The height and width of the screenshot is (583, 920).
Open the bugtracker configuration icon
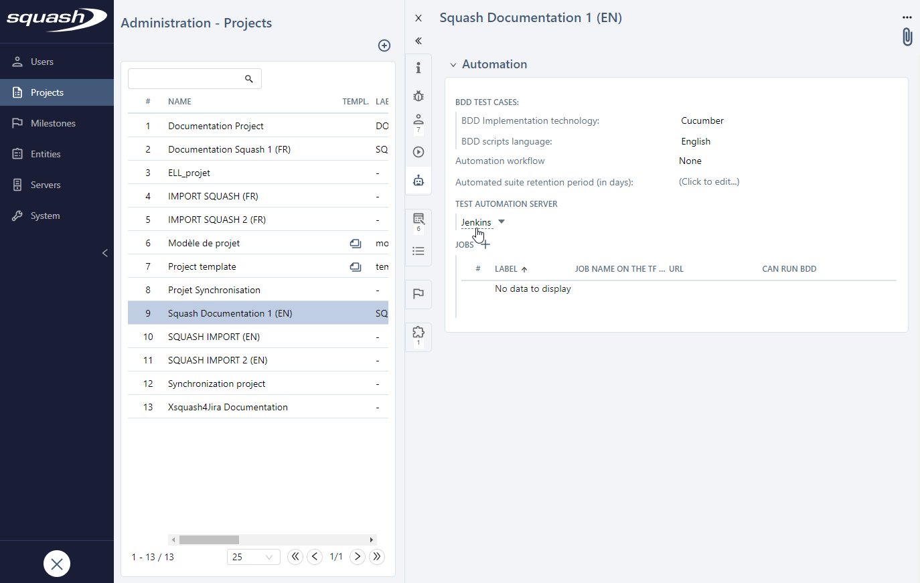[x=418, y=96]
